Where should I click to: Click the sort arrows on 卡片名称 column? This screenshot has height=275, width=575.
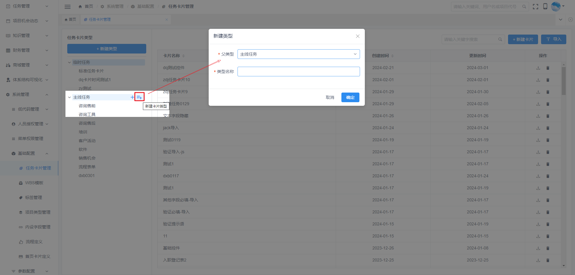[183, 56]
